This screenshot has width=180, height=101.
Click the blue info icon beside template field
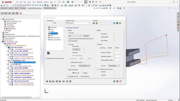(x=114, y=23)
